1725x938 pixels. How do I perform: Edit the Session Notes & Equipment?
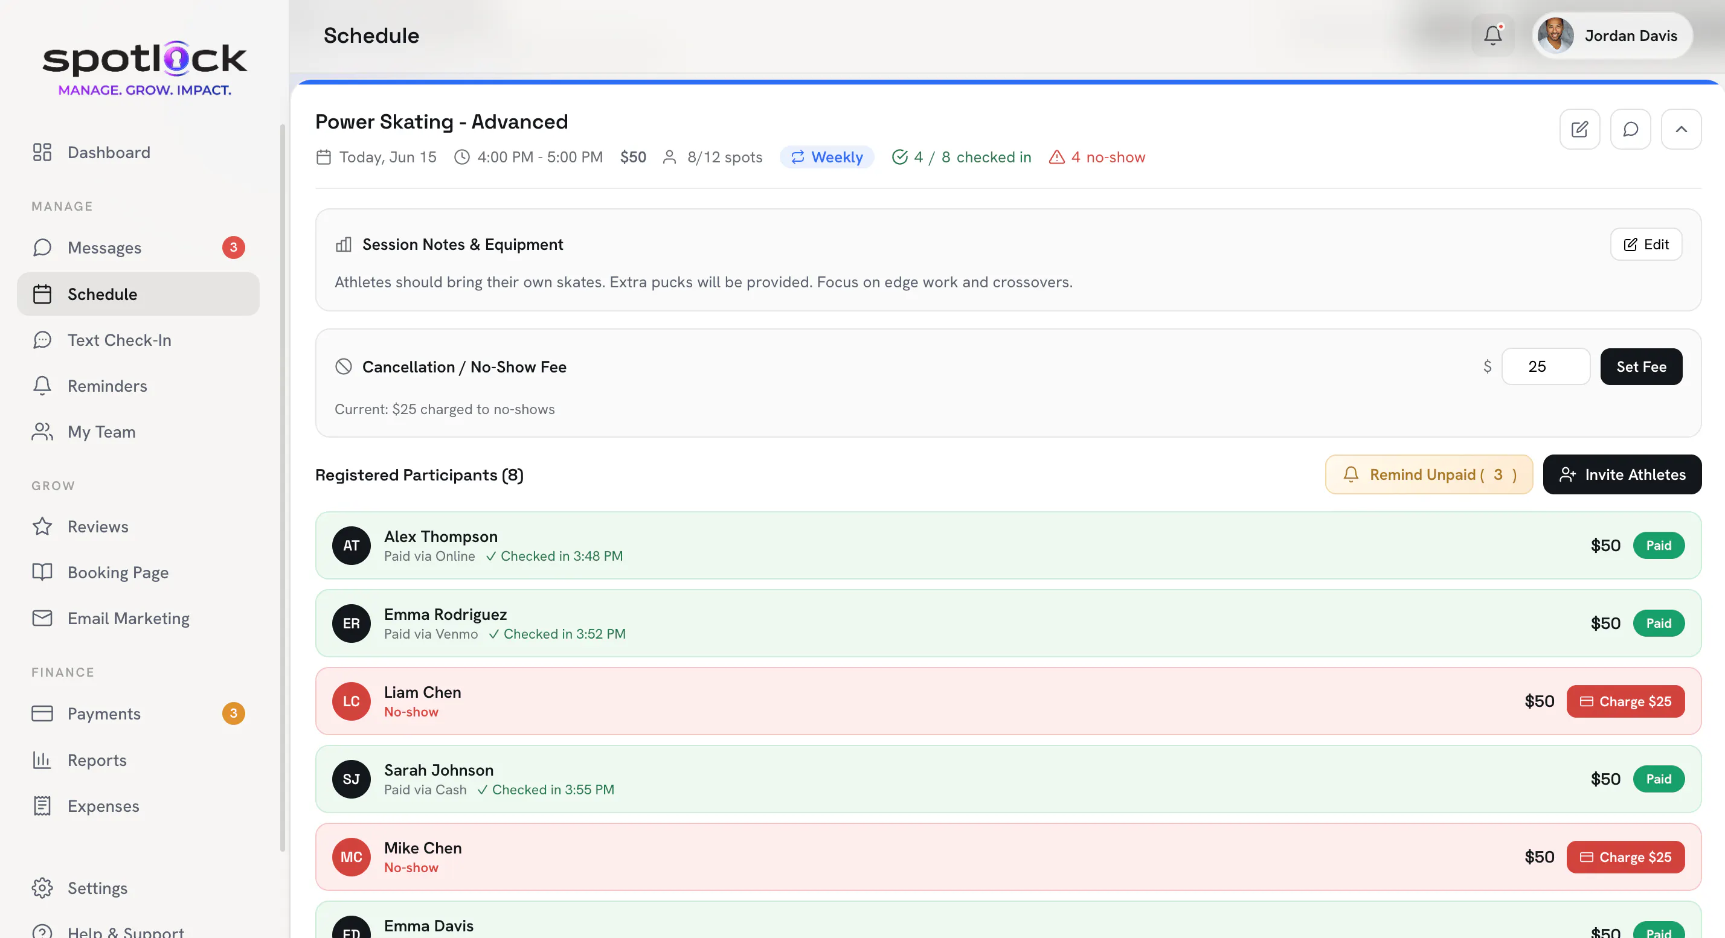[1646, 244]
